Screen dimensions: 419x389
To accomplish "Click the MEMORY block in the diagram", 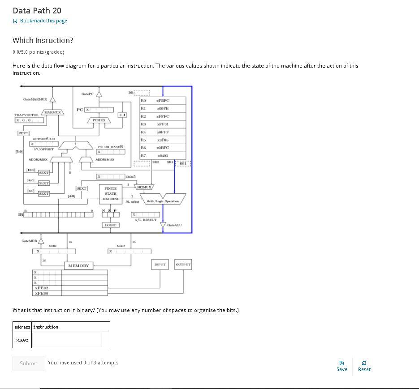I will tap(78, 265).
